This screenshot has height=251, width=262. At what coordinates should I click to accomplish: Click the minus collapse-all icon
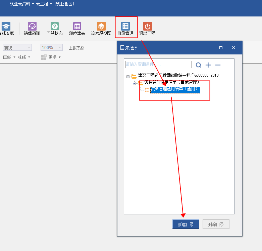coord(218,65)
